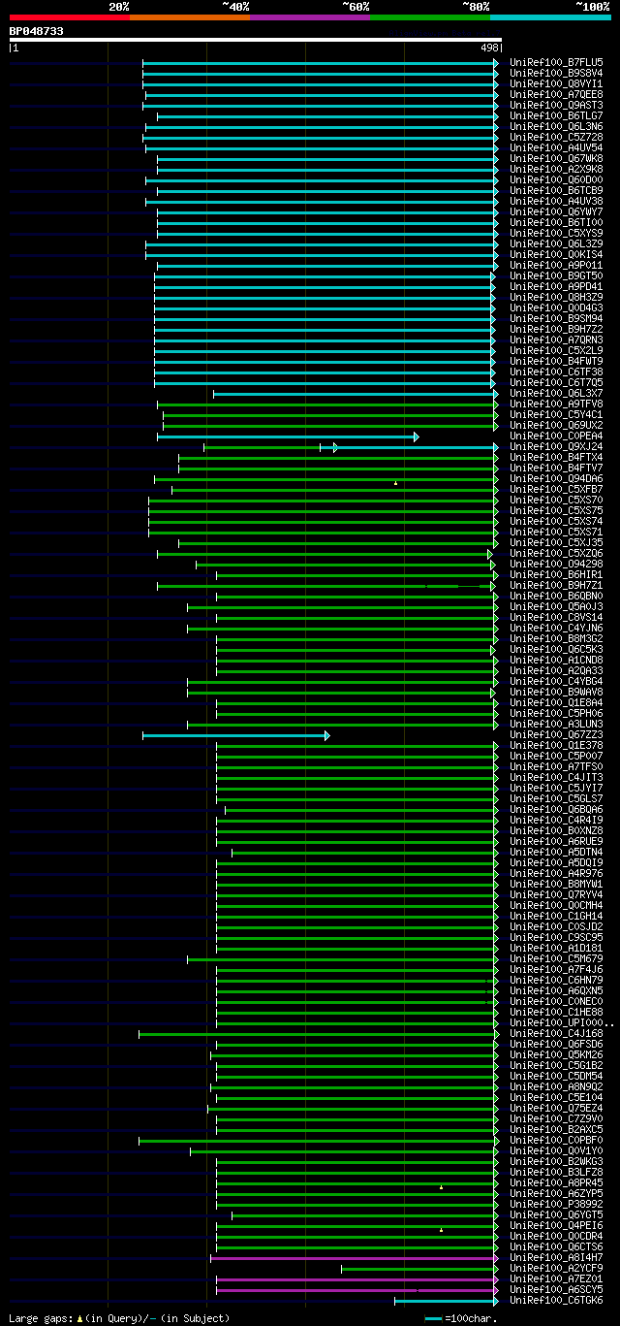
Task: Click the cyan ~100% identity legend segment
Action: [x=550, y=17]
